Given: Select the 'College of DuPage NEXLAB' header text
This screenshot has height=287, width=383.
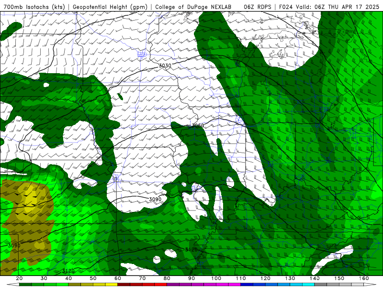Looking at the screenshot, I should pyautogui.click(x=193, y=7).
